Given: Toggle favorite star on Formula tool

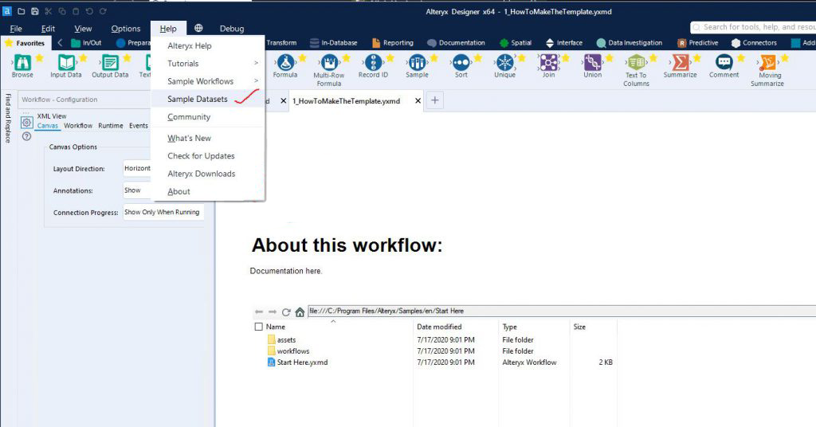Looking at the screenshot, I should [302, 57].
